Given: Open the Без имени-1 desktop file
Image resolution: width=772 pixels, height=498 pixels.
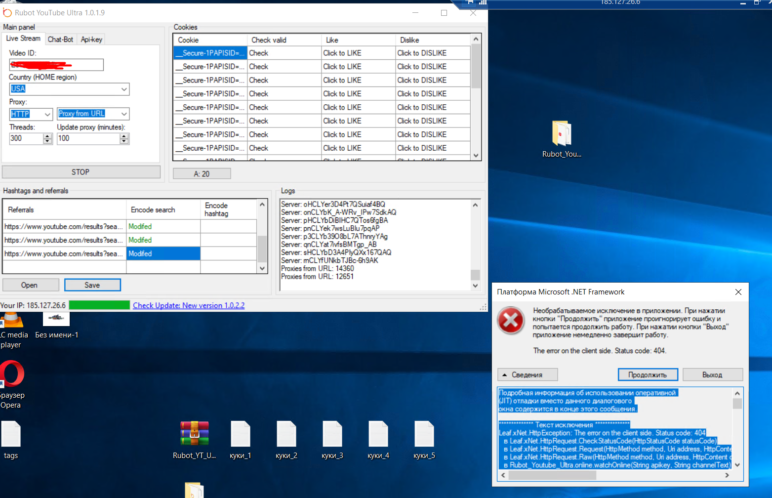Looking at the screenshot, I should tap(56, 320).
